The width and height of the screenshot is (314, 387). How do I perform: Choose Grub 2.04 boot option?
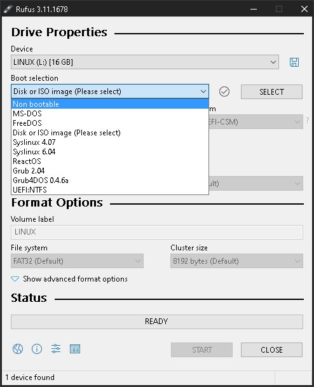(110, 170)
